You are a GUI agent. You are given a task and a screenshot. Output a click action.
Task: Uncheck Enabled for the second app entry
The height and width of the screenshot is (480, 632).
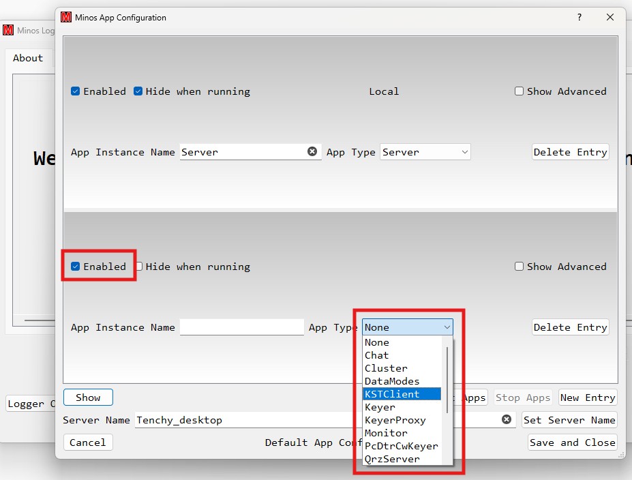point(75,266)
